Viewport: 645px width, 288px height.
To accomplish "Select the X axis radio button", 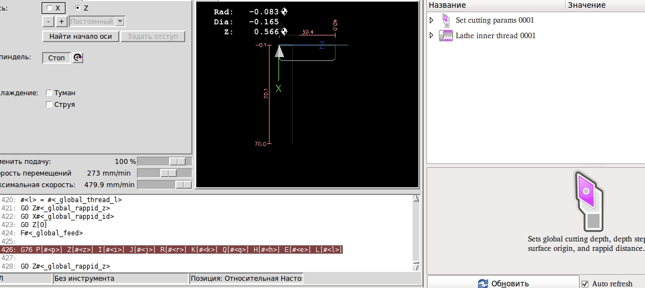I will (49, 8).
